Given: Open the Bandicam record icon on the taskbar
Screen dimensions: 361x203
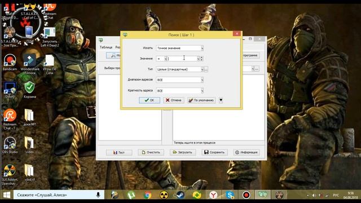Looking at the screenshot, I should pos(246,195).
